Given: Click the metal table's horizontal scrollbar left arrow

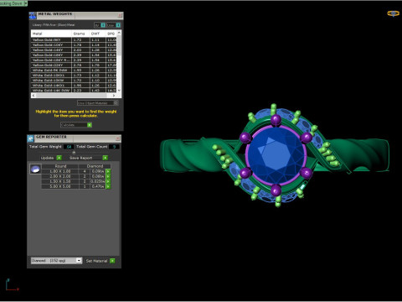Looking at the screenshot, I should click(33, 96).
